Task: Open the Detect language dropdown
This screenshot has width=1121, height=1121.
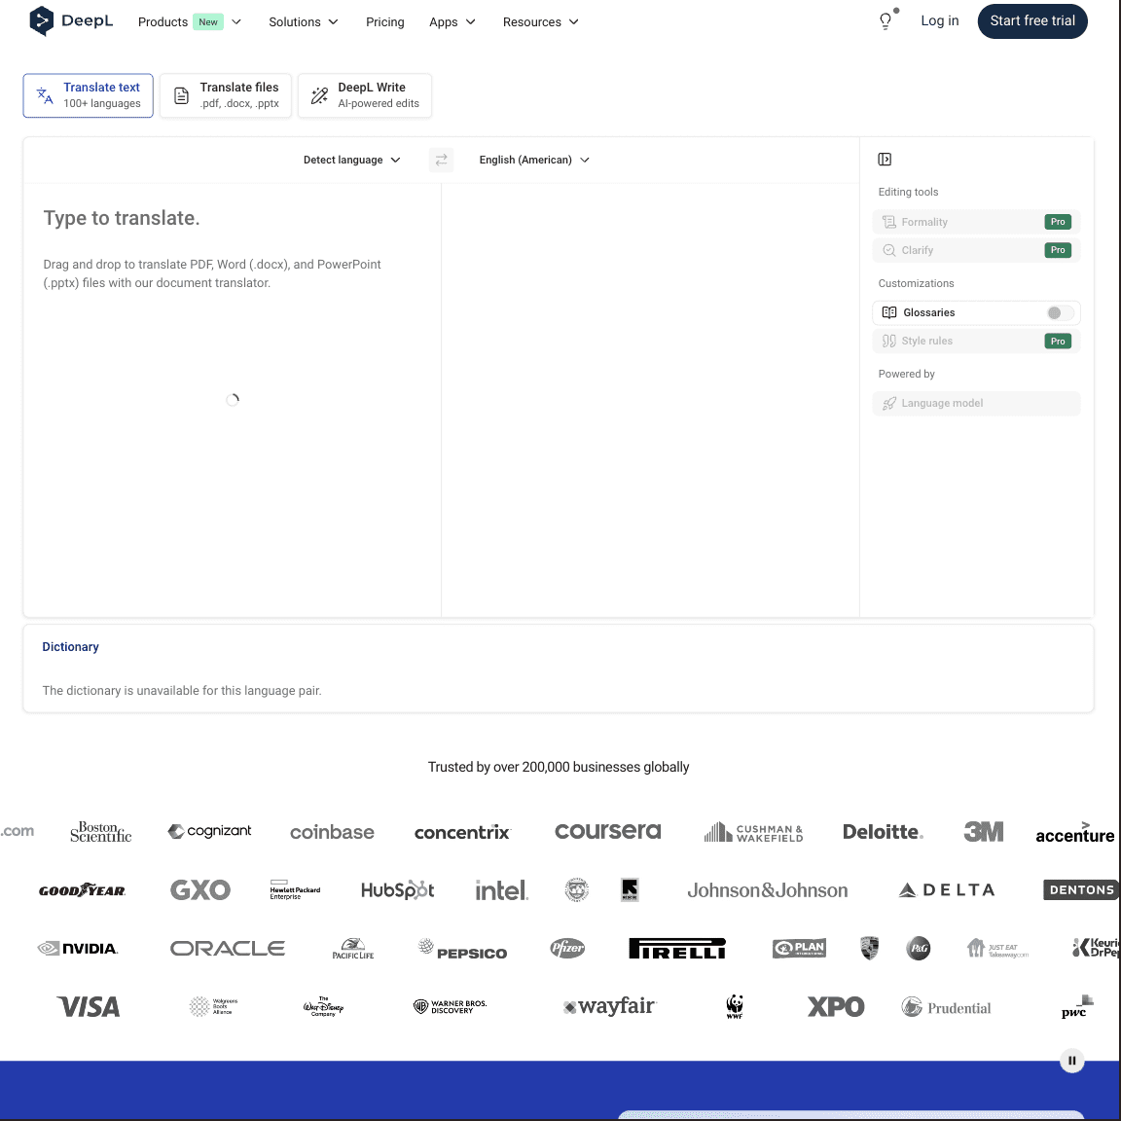Action: 351,160
